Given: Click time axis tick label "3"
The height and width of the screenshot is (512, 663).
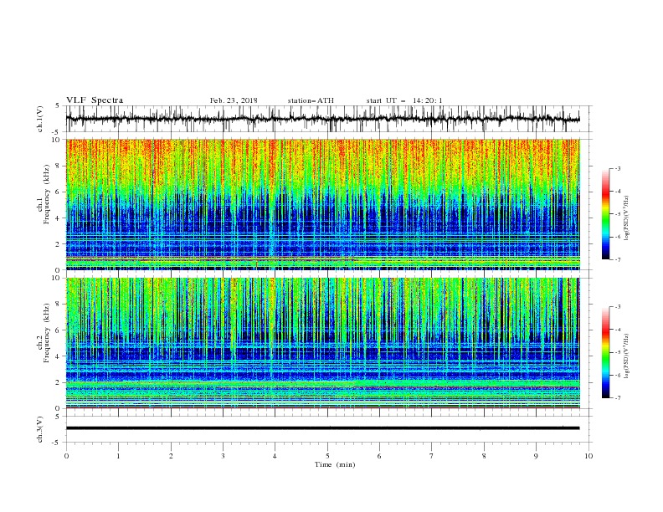Looking at the screenshot, I should tap(223, 456).
